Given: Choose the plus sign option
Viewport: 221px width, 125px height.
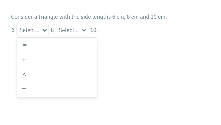Looking at the screenshot, I should point(24,60).
